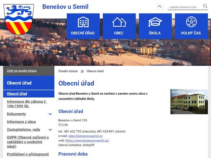Open Informace dle zákona č. 106/1999 Sb.

click(x=27, y=104)
